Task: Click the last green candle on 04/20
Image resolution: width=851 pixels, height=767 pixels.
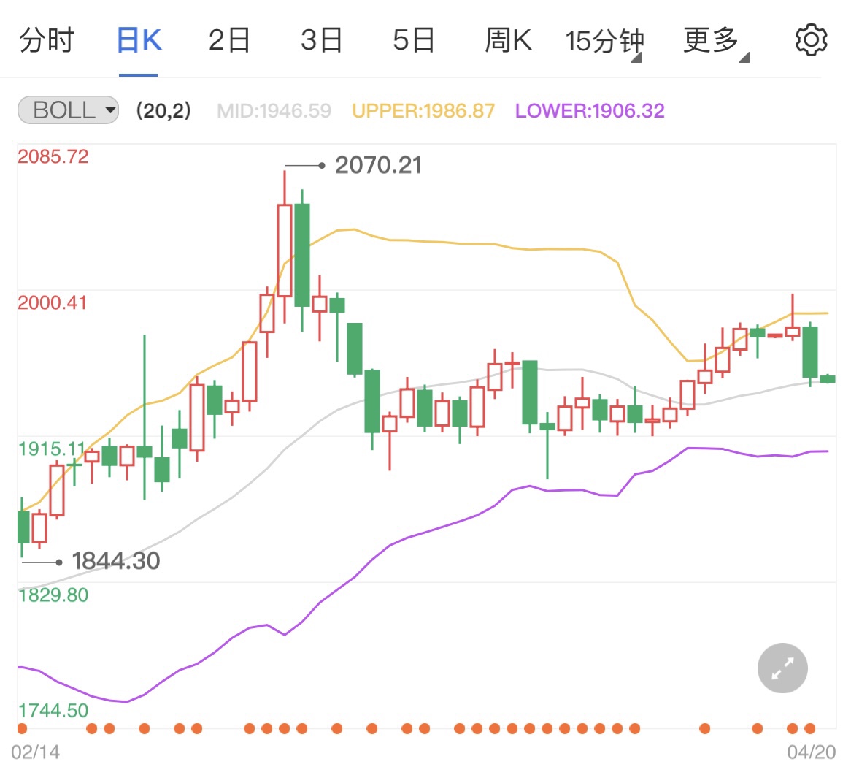Action: [x=828, y=378]
